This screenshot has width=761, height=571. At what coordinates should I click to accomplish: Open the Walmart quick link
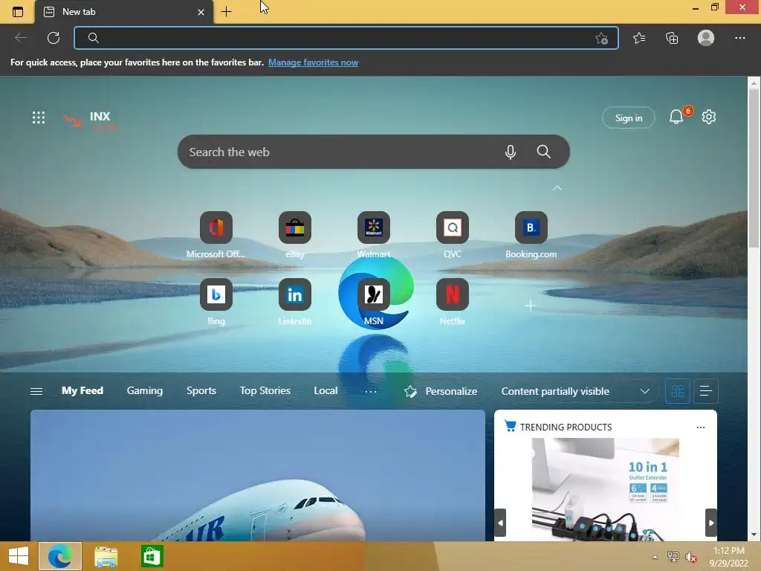[373, 236]
